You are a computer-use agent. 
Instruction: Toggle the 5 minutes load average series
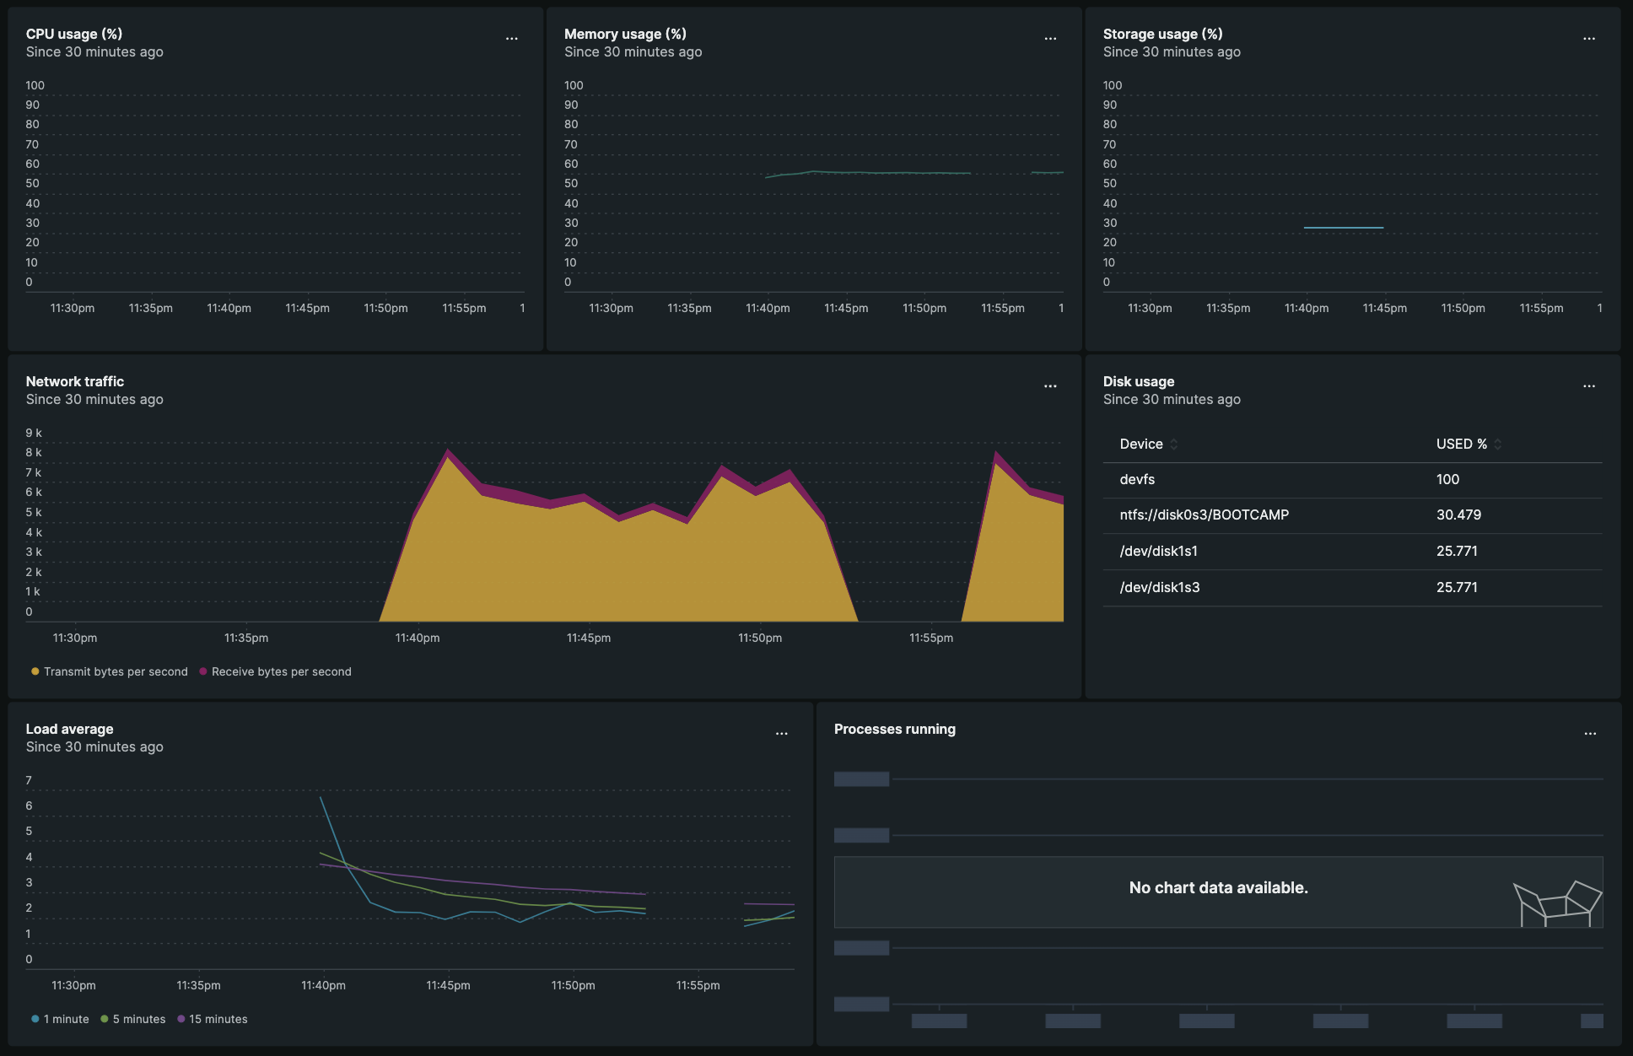click(133, 1019)
